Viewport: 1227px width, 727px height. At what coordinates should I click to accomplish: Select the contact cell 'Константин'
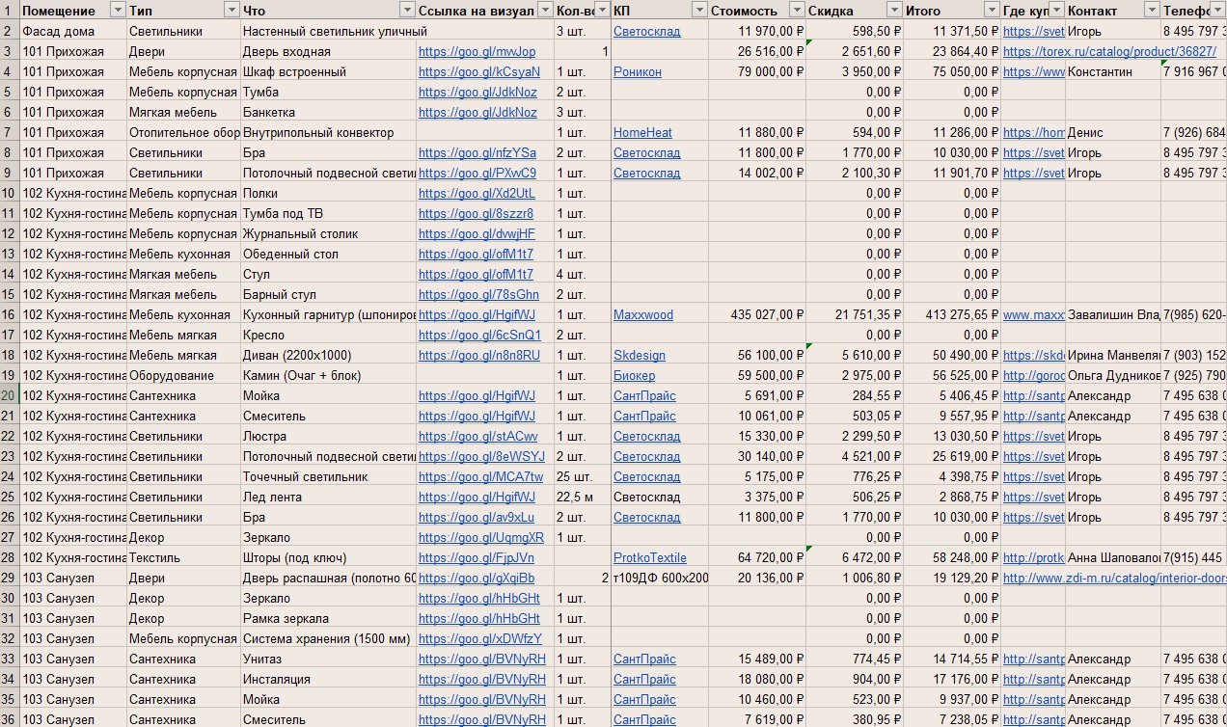click(x=1113, y=71)
